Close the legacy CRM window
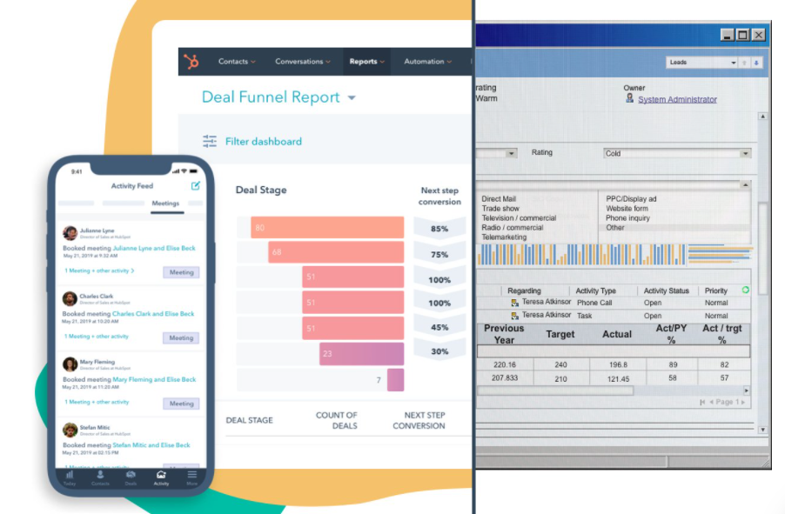The width and height of the screenshot is (785, 514). pyautogui.click(x=759, y=35)
